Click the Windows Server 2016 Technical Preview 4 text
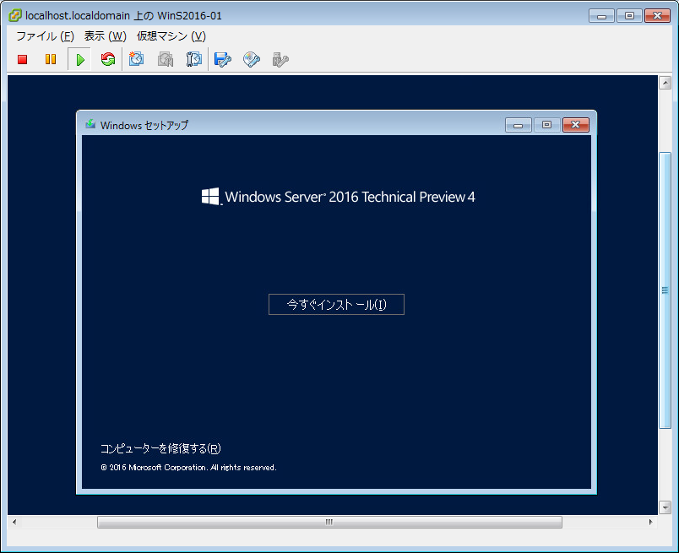 pyautogui.click(x=350, y=197)
